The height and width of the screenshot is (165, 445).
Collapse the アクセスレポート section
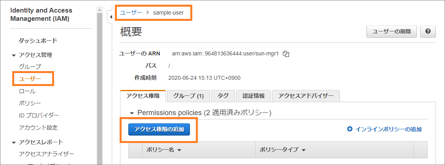[13, 142]
